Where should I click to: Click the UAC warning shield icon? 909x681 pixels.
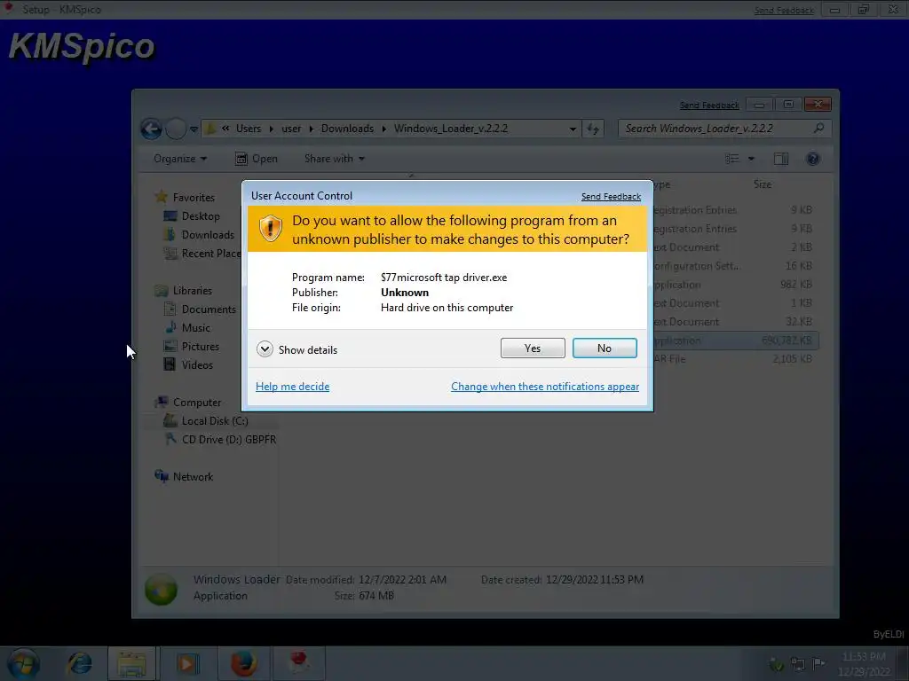270,228
